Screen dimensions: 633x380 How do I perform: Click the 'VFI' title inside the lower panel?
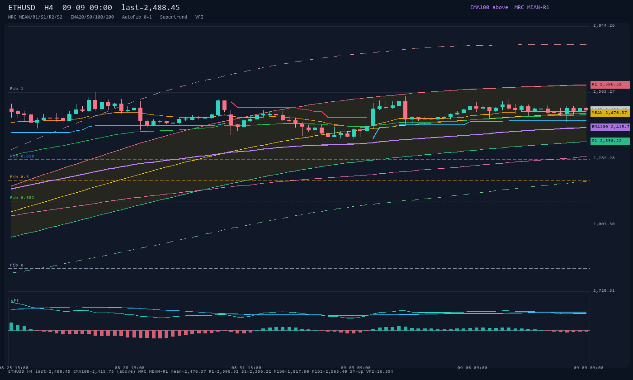click(x=15, y=301)
